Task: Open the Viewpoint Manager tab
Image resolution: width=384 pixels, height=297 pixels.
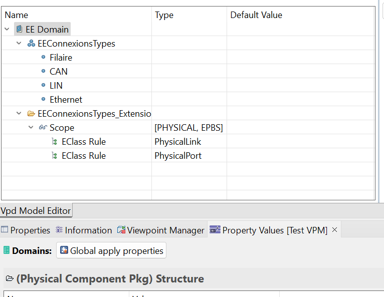Action: pyautogui.click(x=161, y=230)
